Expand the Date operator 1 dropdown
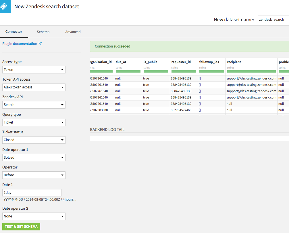289x233 pixels. point(34,157)
